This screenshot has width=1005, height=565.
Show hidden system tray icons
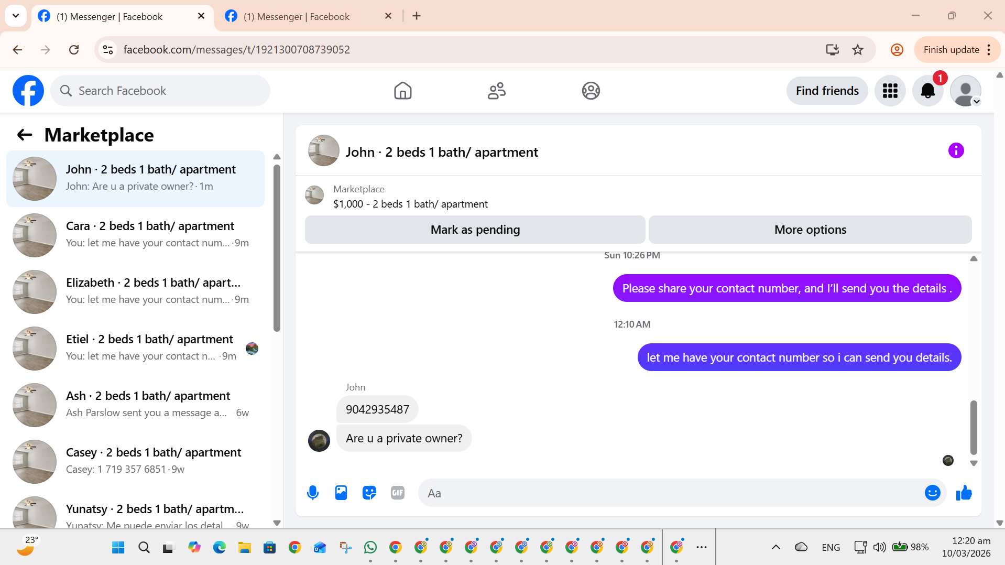pos(775,547)
